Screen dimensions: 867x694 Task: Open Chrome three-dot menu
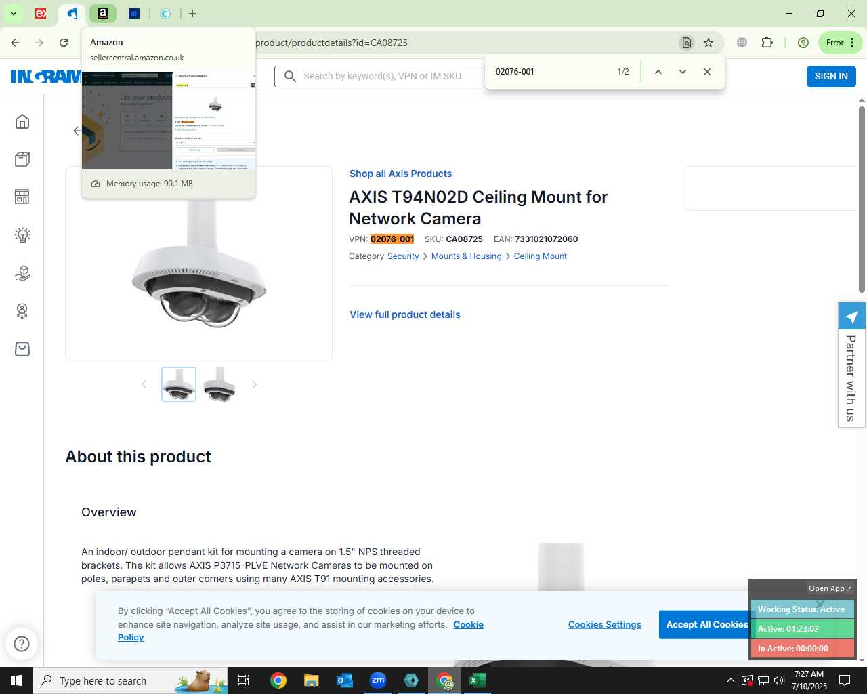tap(852, 43)
